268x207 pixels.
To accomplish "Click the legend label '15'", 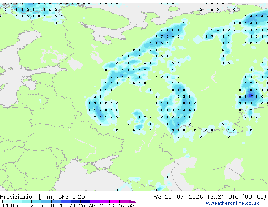I will [x=63, y=205].
